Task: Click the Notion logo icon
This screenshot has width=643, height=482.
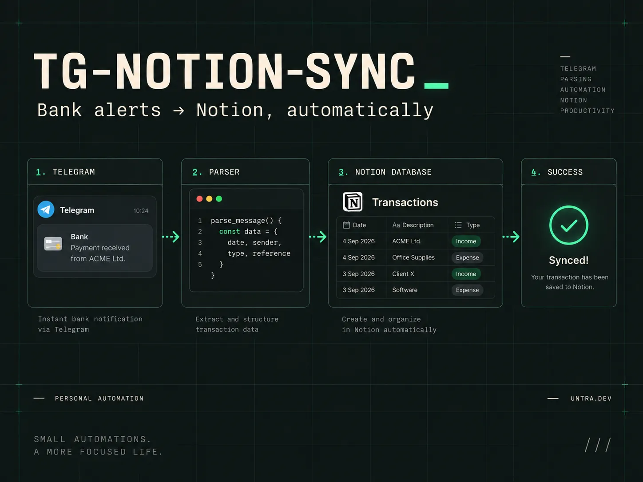Action: click(x=353, y=202)
